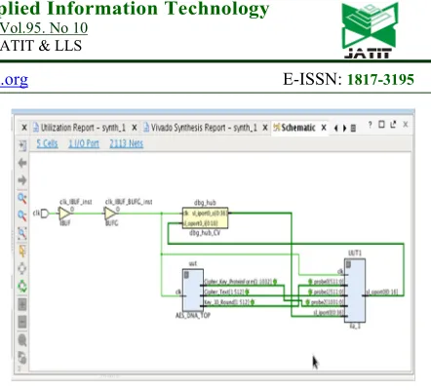Screen dimensions: 431x390
Task: Select the uut AES_DNA_TOP block
Action: coord(193,291)
